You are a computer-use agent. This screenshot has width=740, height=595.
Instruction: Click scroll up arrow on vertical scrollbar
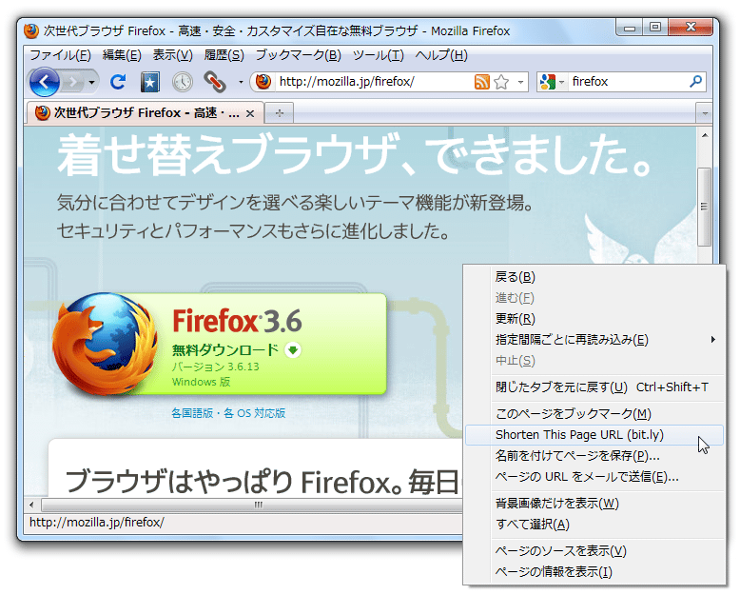tap(705, 135)
